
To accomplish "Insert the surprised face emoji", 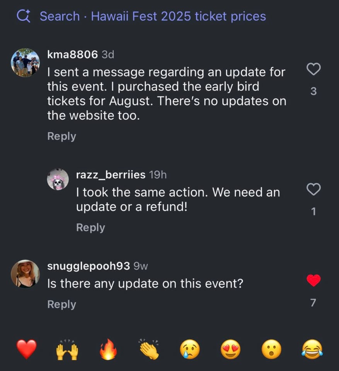I will [x=271, y=349].
